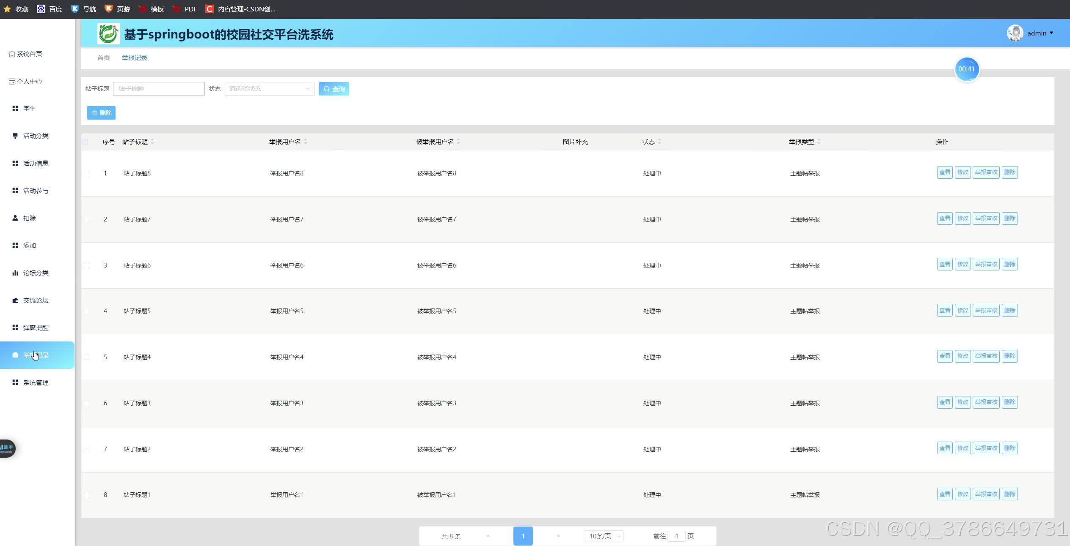This screenshot has width=1070, height=546.
Task: Check the checkbox for row 帖子标题5
Action: [87, 311]
